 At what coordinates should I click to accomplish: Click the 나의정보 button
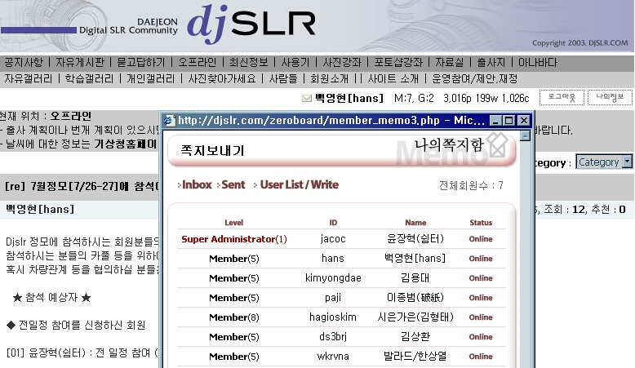[x=609, y=98]
